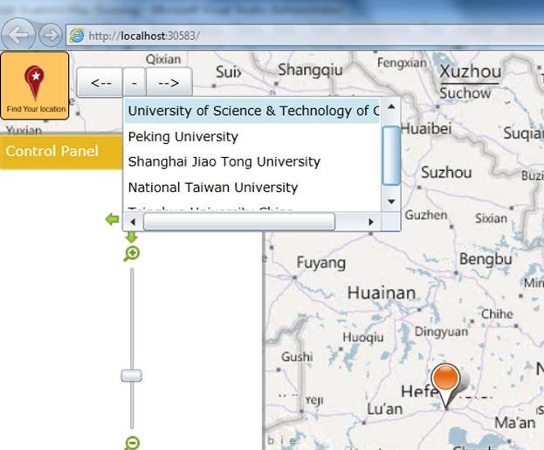Select Shanghai Jiao Tong University in list
Screen dimensions: 544x450
(224, 162)
